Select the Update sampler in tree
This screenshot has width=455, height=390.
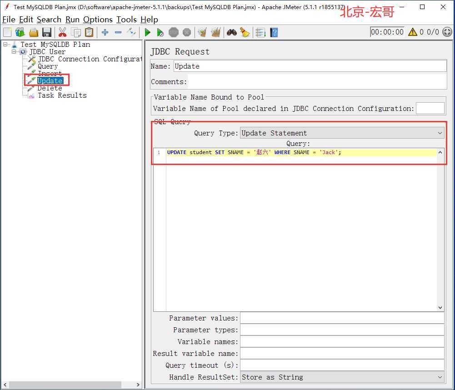coord(50,80)
